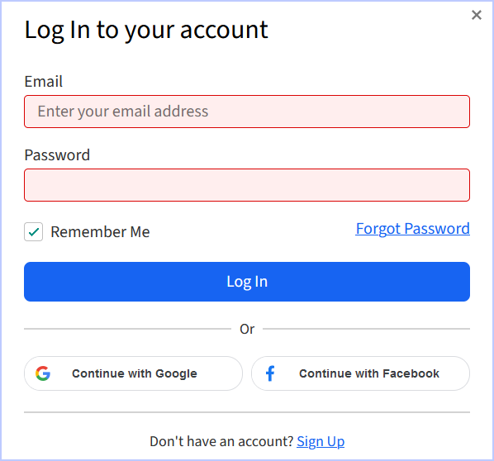Click the "Don't have an account?" text
The image size is (494, 461).
pyautogui.click(x=221, y=441)
